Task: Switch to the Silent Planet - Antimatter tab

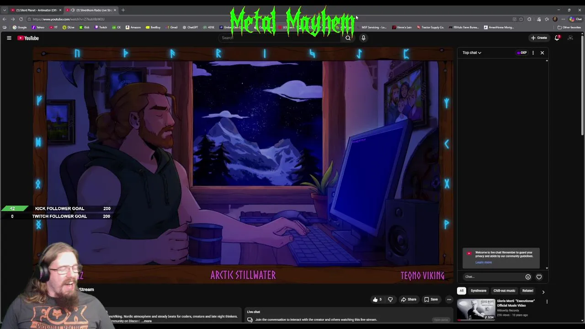Action: click(x=36, y=10)
